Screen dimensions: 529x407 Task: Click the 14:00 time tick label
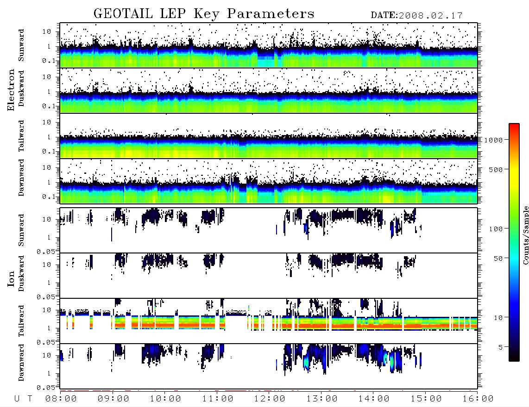pyautogui.click(x=374, y=399)
